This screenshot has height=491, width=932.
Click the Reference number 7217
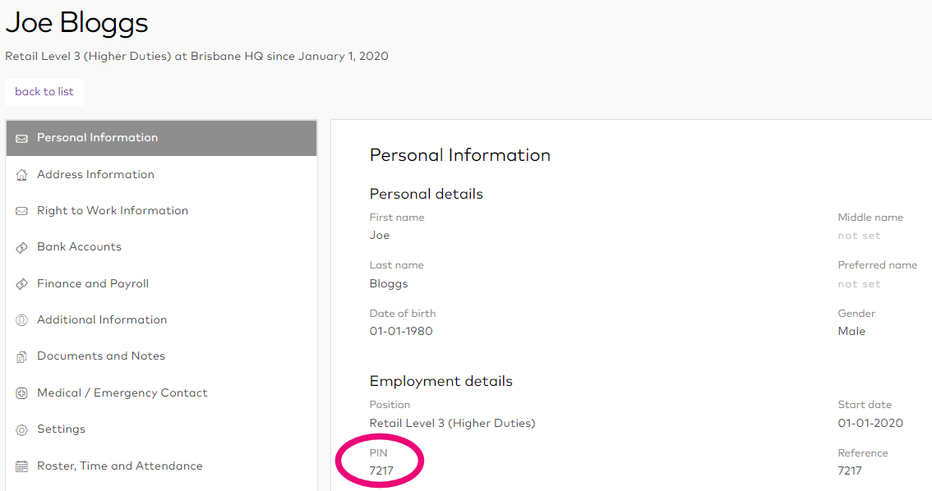point(849,470)
